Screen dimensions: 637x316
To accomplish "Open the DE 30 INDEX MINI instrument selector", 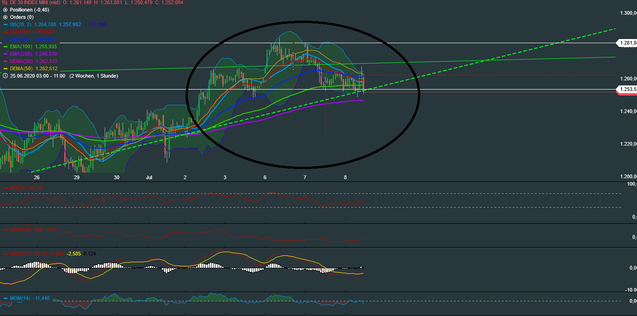I will tap(28, 3).
